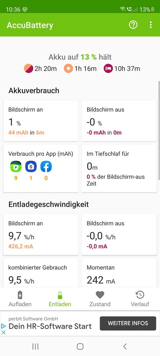The width and height of the screenshot is (160, 356).
Task: Open the Im Tiefschlaf für card
Action: coord(119,168)
